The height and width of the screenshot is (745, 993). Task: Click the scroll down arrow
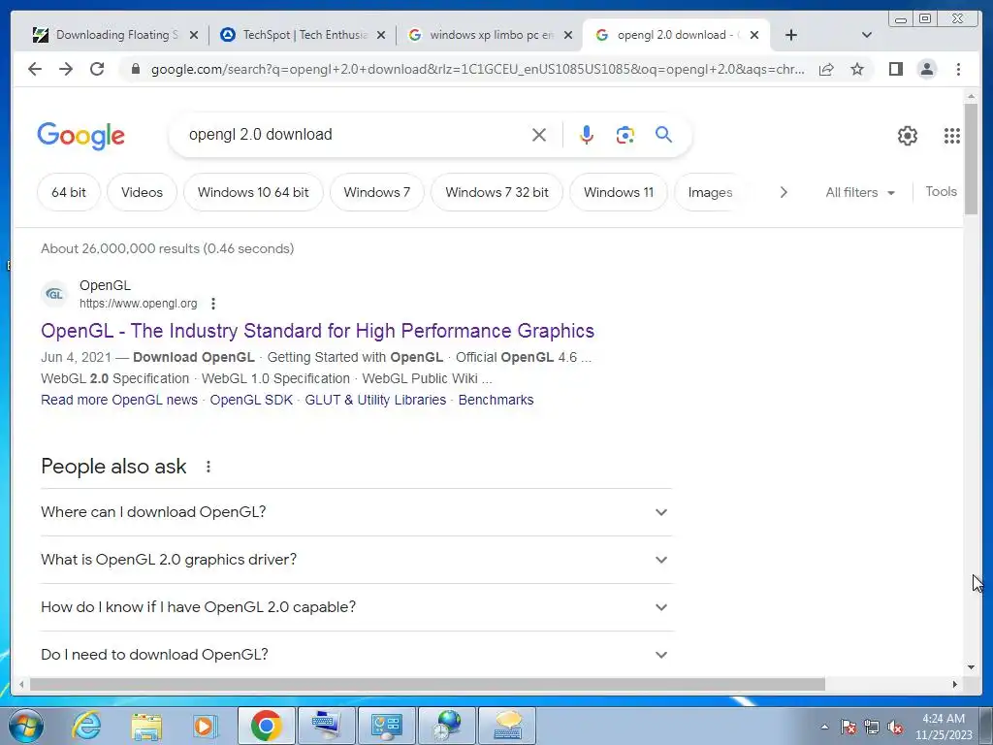tap(971, 667)
